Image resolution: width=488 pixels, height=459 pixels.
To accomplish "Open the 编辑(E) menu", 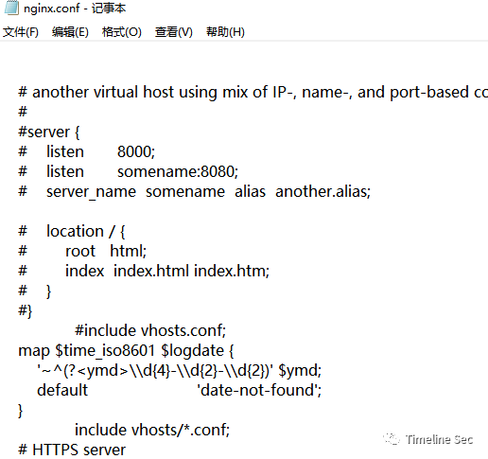I will 70,32.
